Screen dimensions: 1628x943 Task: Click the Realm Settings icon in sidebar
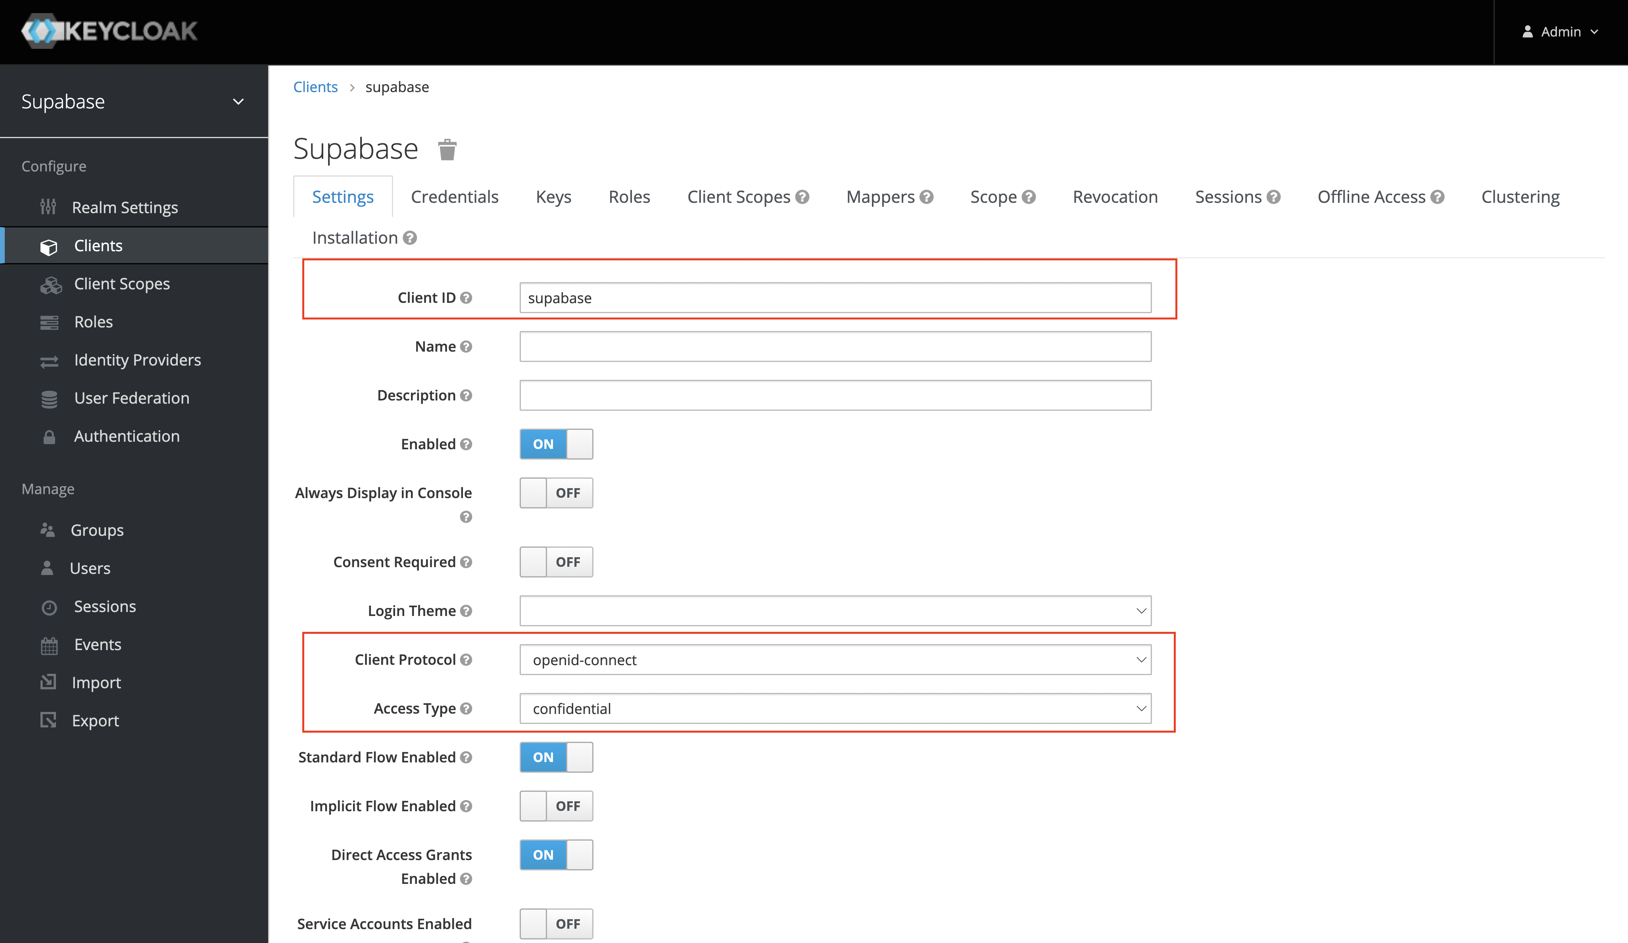pyautogui.click(x=48, y=206)
